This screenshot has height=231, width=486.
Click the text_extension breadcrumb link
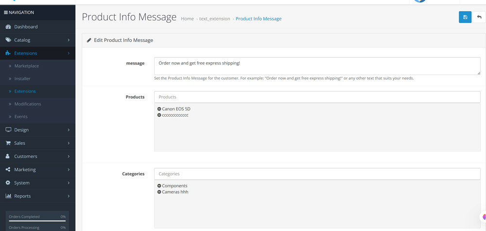214,19
